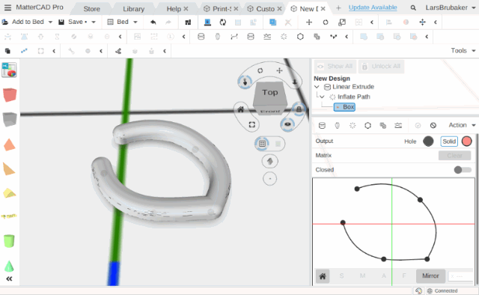The width and height of the screenshot is (479, 295).
Task: Toggle the turntable disc control
Action: (x=287, y=124)
